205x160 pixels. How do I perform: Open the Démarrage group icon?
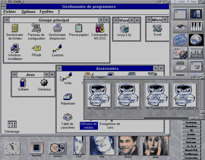12,124
